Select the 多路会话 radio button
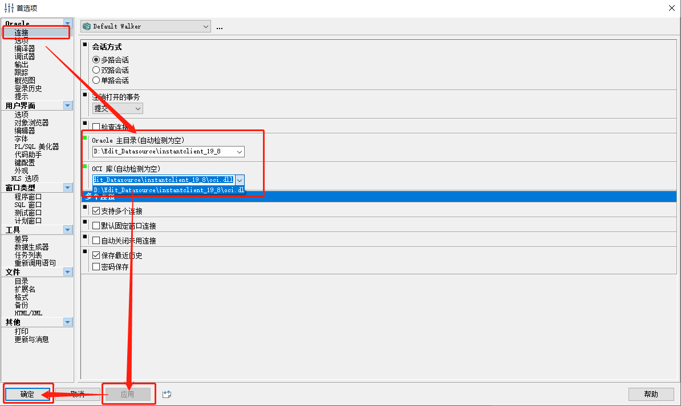This screenshot has height=406, width=681. click(96, 59)
